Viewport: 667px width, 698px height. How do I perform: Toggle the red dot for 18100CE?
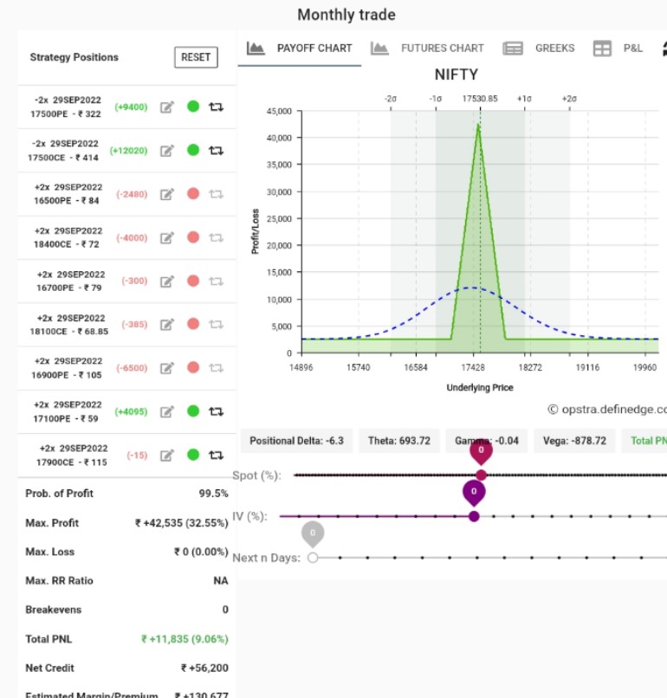(x=193, y=324)
